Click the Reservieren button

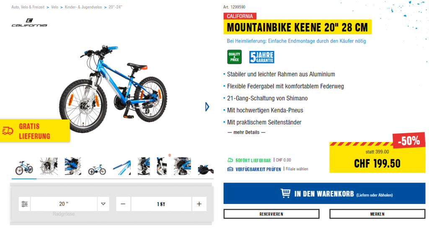pos(271,214)
